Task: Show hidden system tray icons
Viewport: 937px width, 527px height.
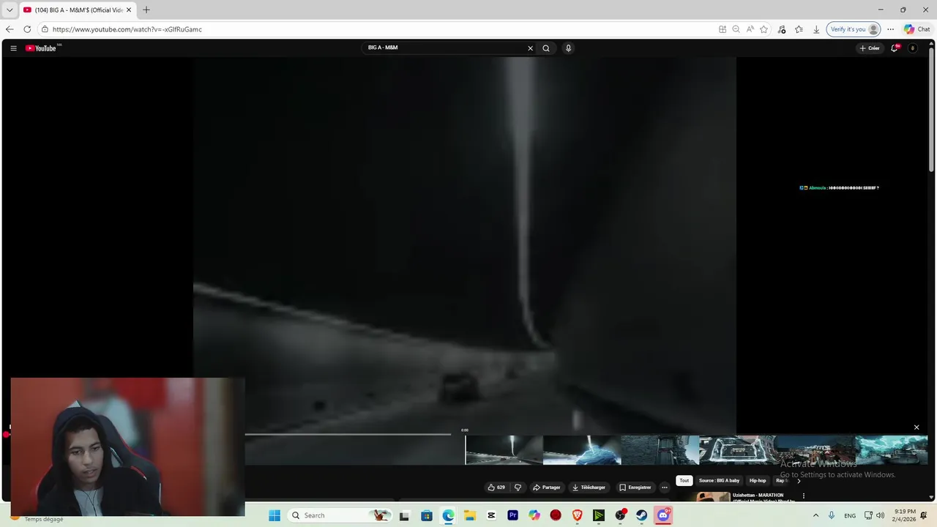Action: 815,515
